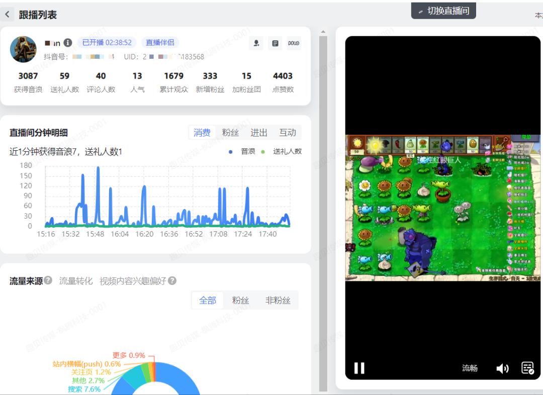This screenshot has height=395, width=543.
Task: Click the add-user icon in the profile card
Action: tap(256, 43)
